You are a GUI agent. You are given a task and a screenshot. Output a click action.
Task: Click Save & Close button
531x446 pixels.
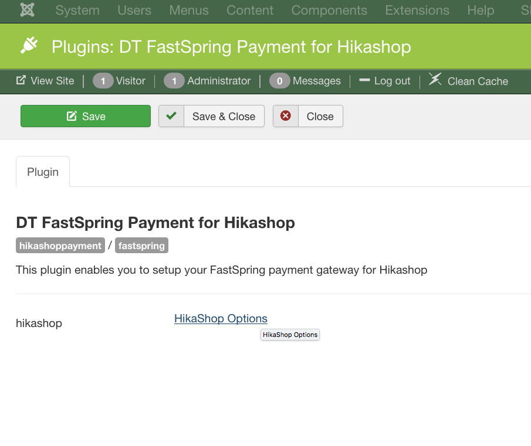point(211,116)
